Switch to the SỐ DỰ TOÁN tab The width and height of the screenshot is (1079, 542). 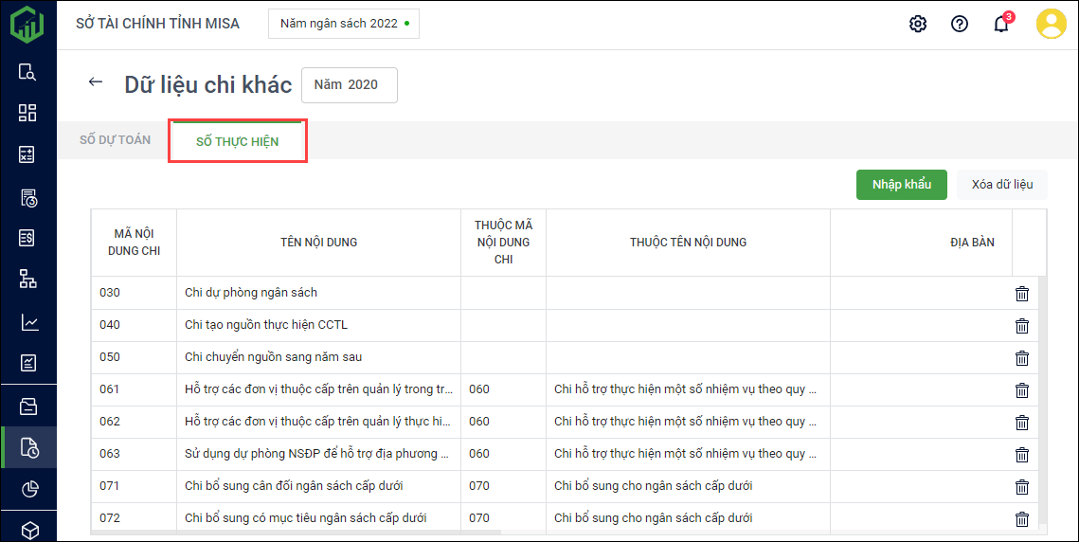tap(115, 140)
